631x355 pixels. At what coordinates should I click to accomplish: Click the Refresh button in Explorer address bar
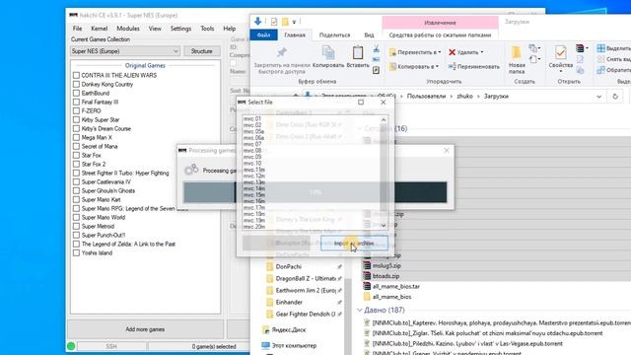point(615,97)
